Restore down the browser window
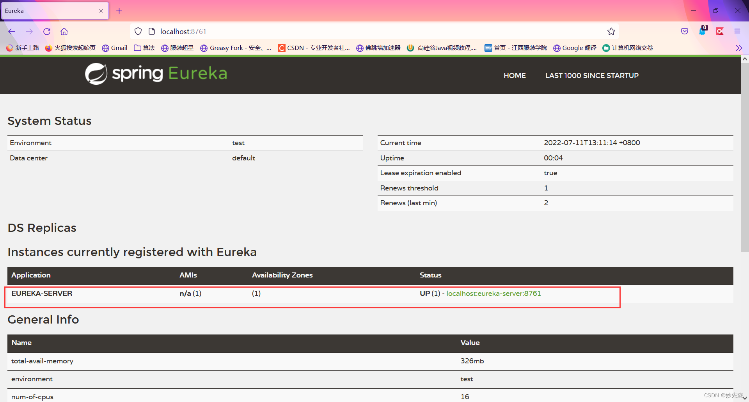The image size is (749, 402). point(715,11)
